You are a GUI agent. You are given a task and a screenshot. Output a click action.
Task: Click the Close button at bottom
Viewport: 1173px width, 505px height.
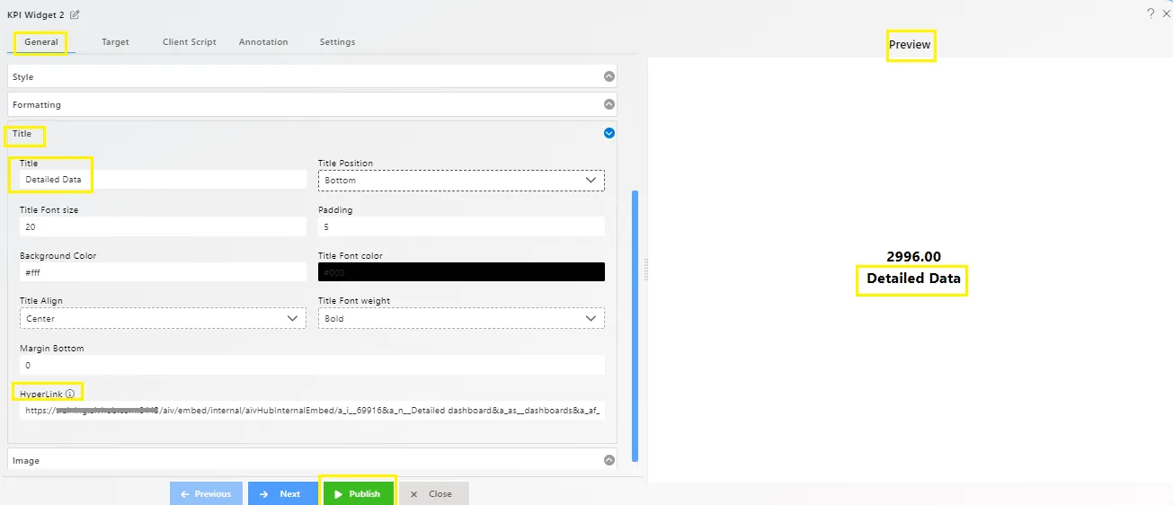pos(432,494)
